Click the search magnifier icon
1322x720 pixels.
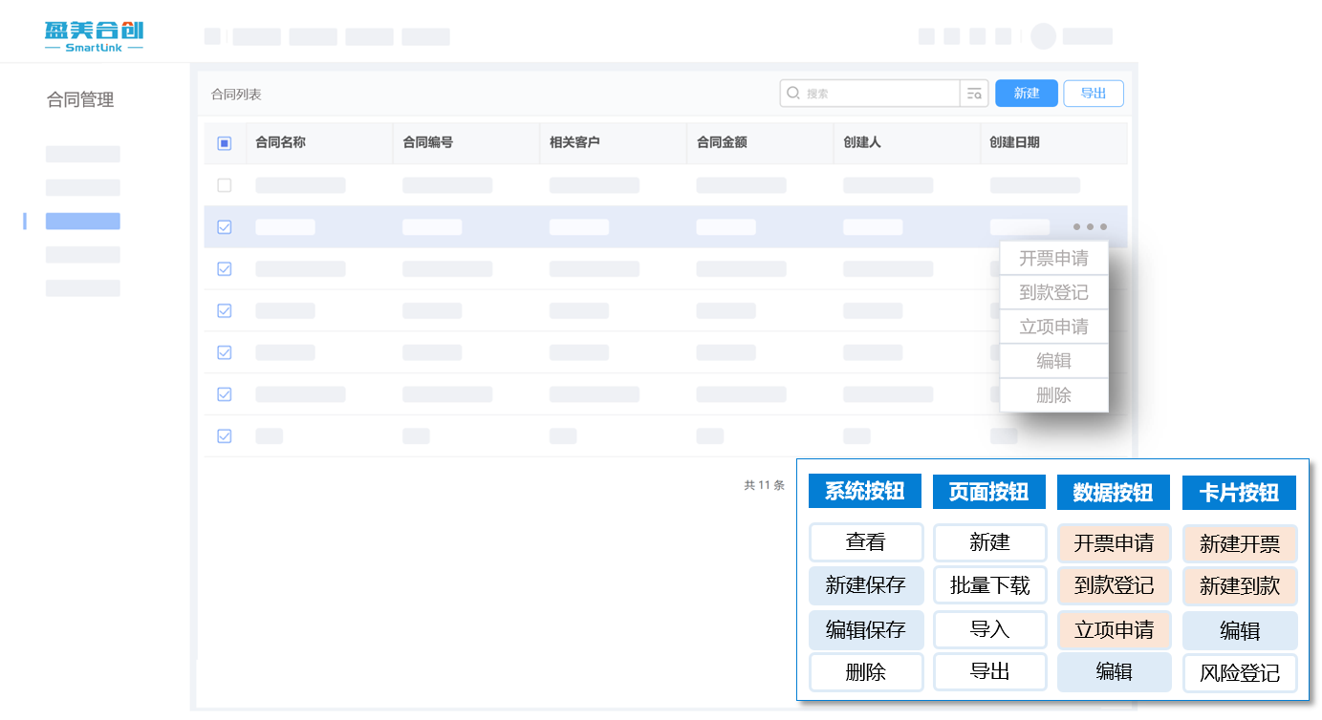(x=793, y=94)
